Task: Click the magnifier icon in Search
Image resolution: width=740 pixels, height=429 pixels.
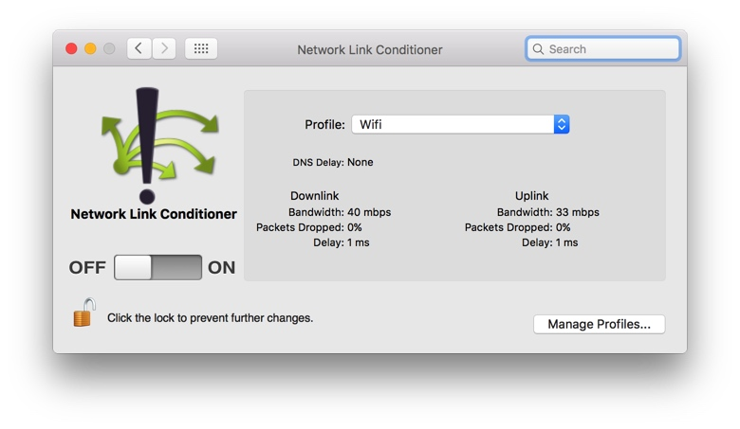Action: tap(538, 49)
